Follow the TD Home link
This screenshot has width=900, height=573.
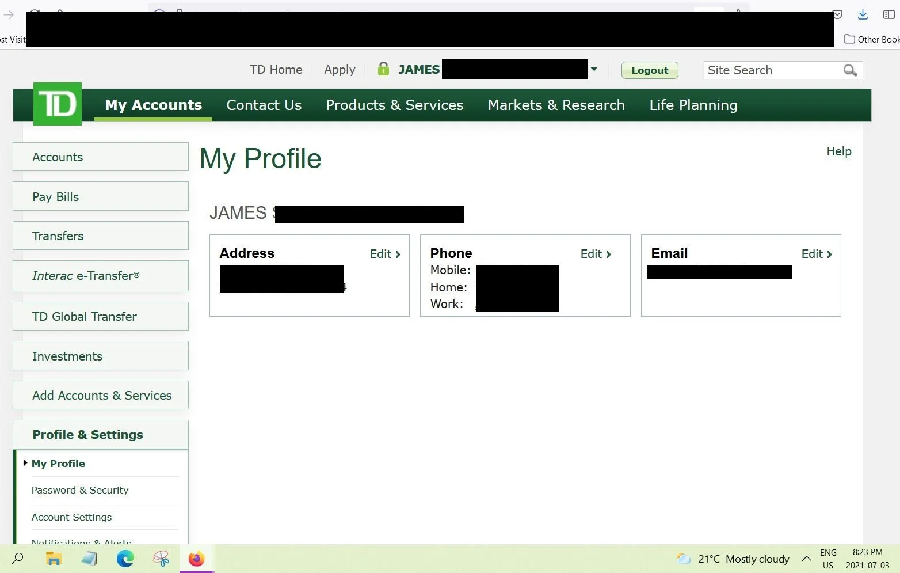pos(276,70)
